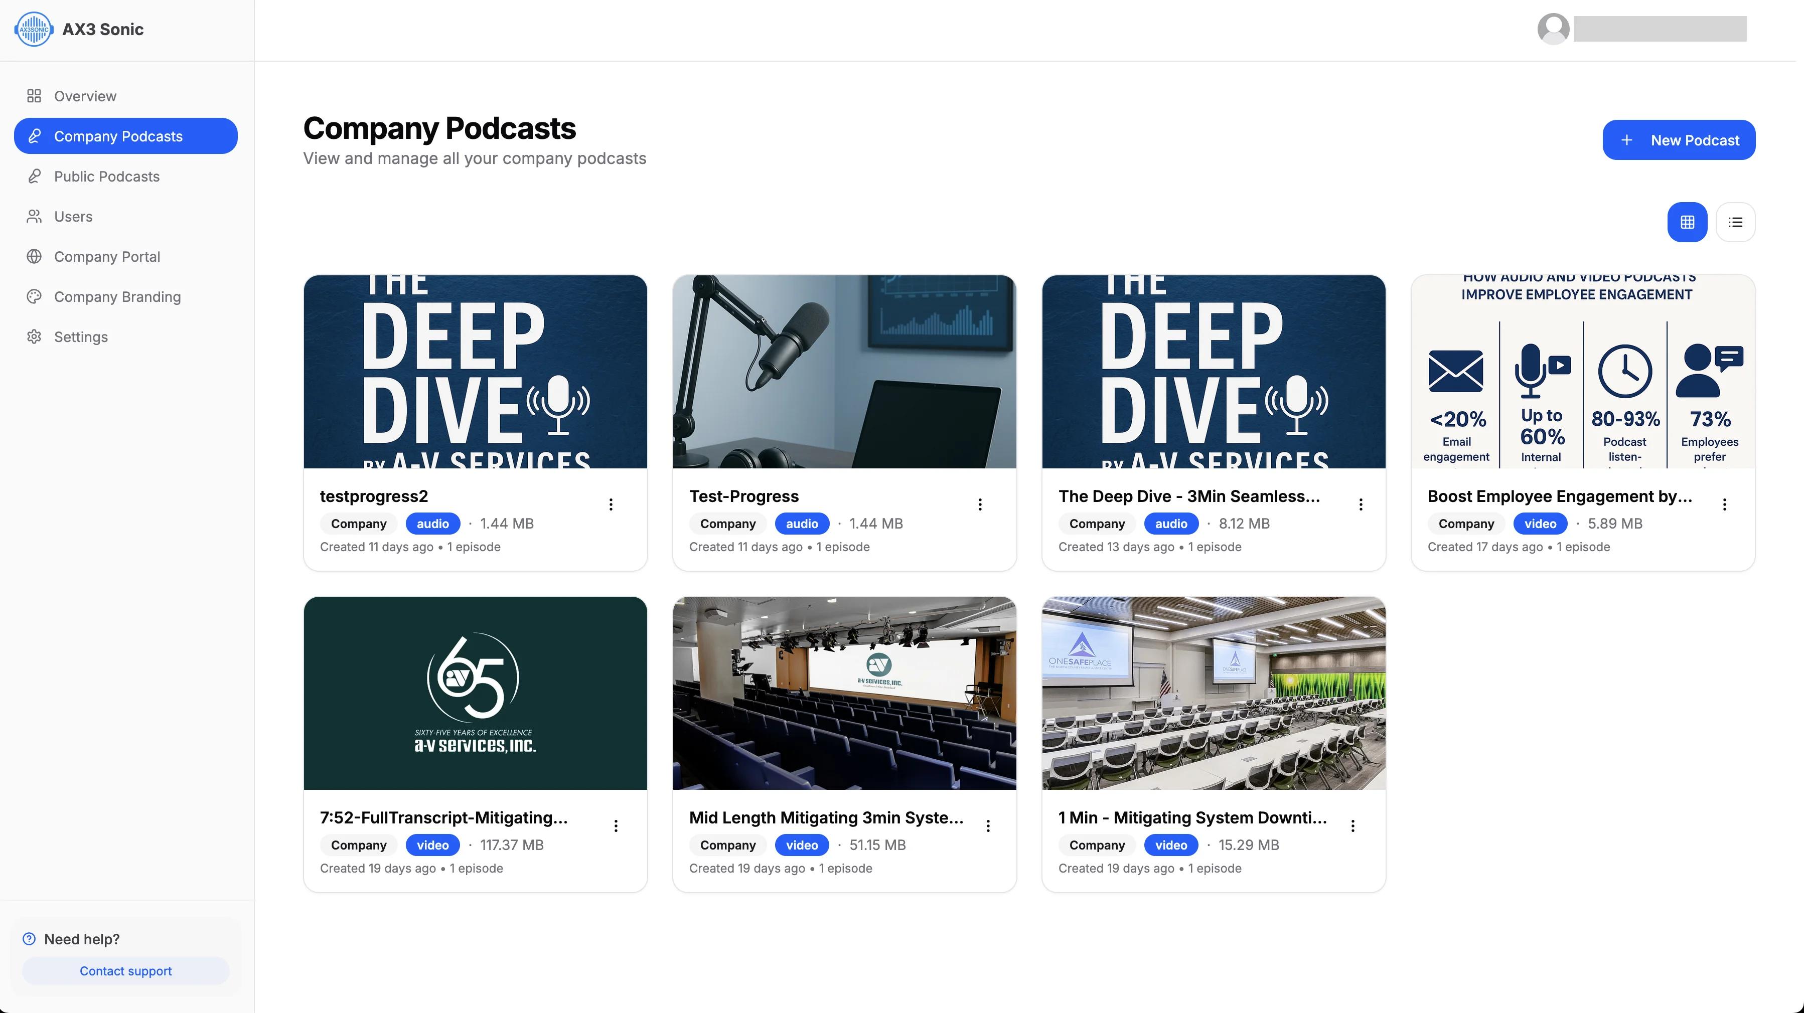Open Boost Employee Engagement infographic thumbnail
Image resolution: width=1804 pixels, height=1013 pixels.
[x=1583, y=372]
